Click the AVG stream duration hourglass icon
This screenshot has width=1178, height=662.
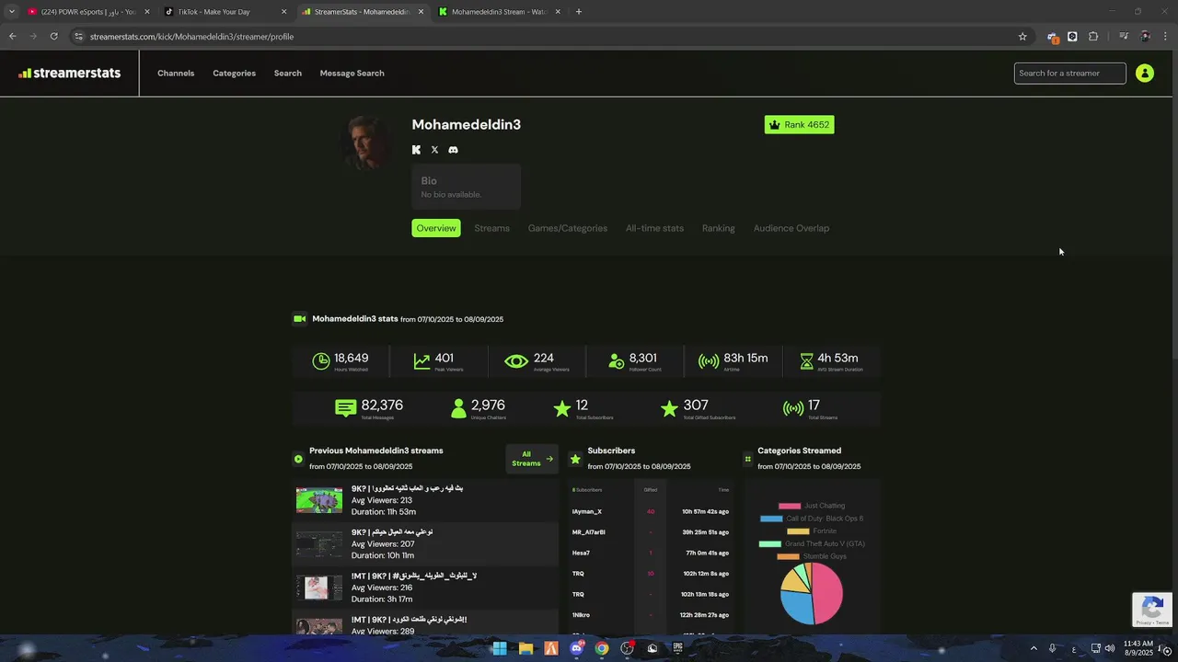point(806,361)
